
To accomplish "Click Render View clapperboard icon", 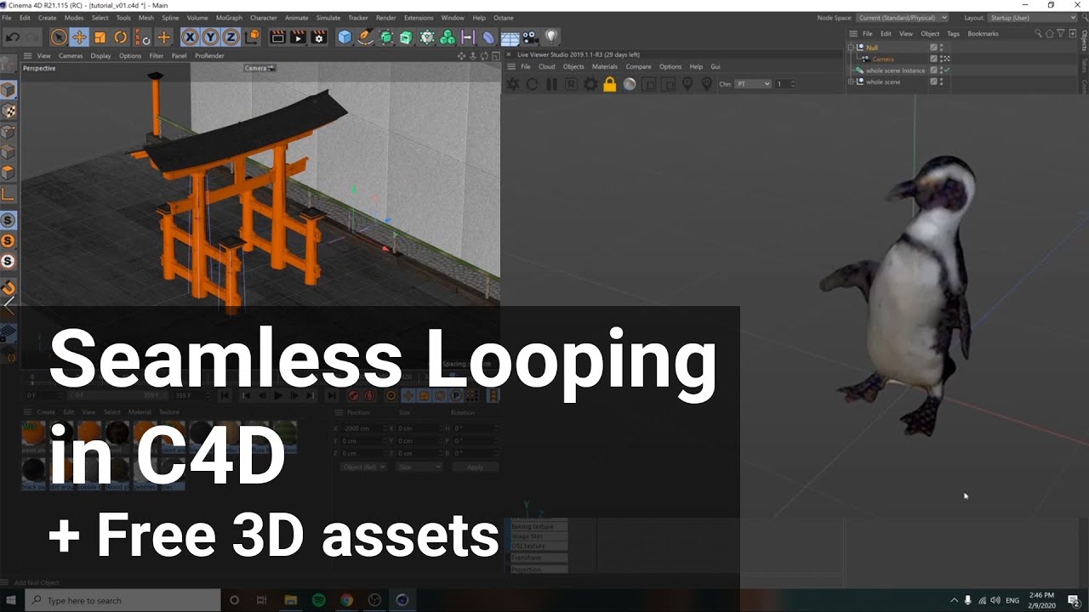I will pyautogui.click(x=277, y=37).
